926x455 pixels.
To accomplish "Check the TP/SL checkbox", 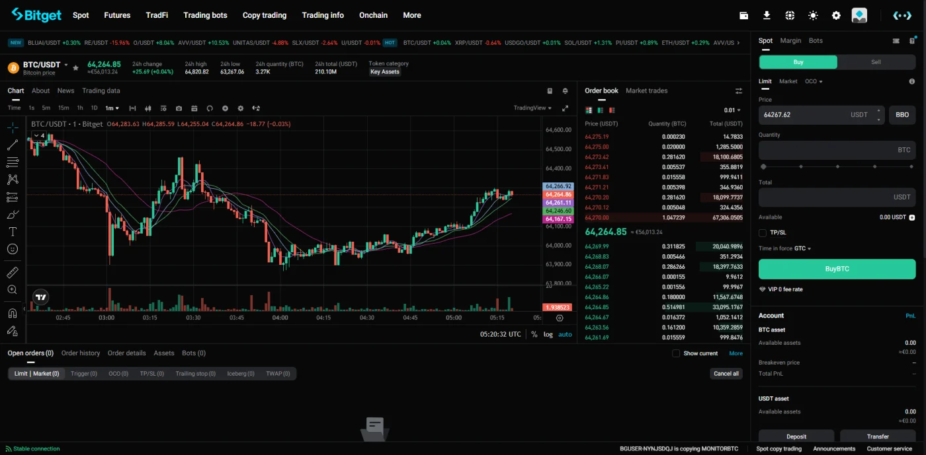I will tap(763, 232).
